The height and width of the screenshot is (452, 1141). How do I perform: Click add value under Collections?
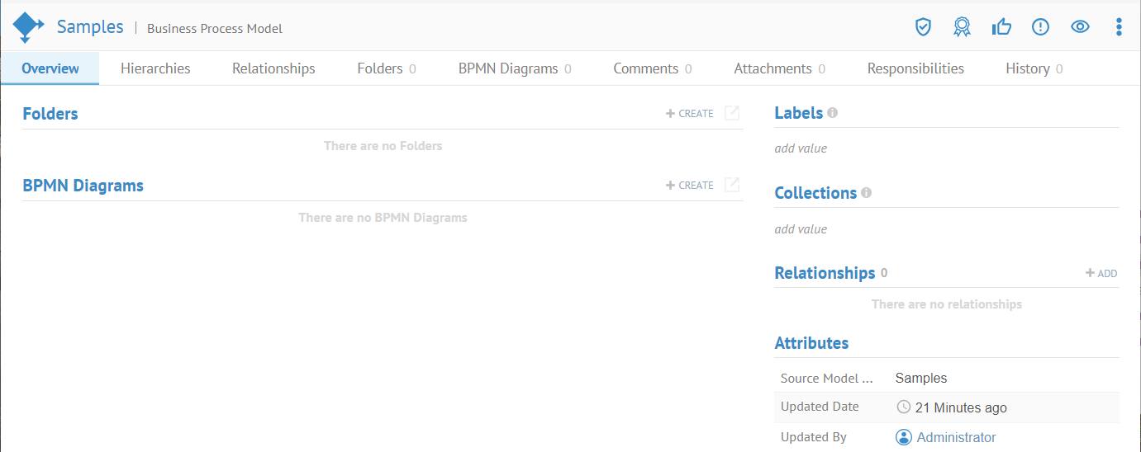click(x=801, y=229)
